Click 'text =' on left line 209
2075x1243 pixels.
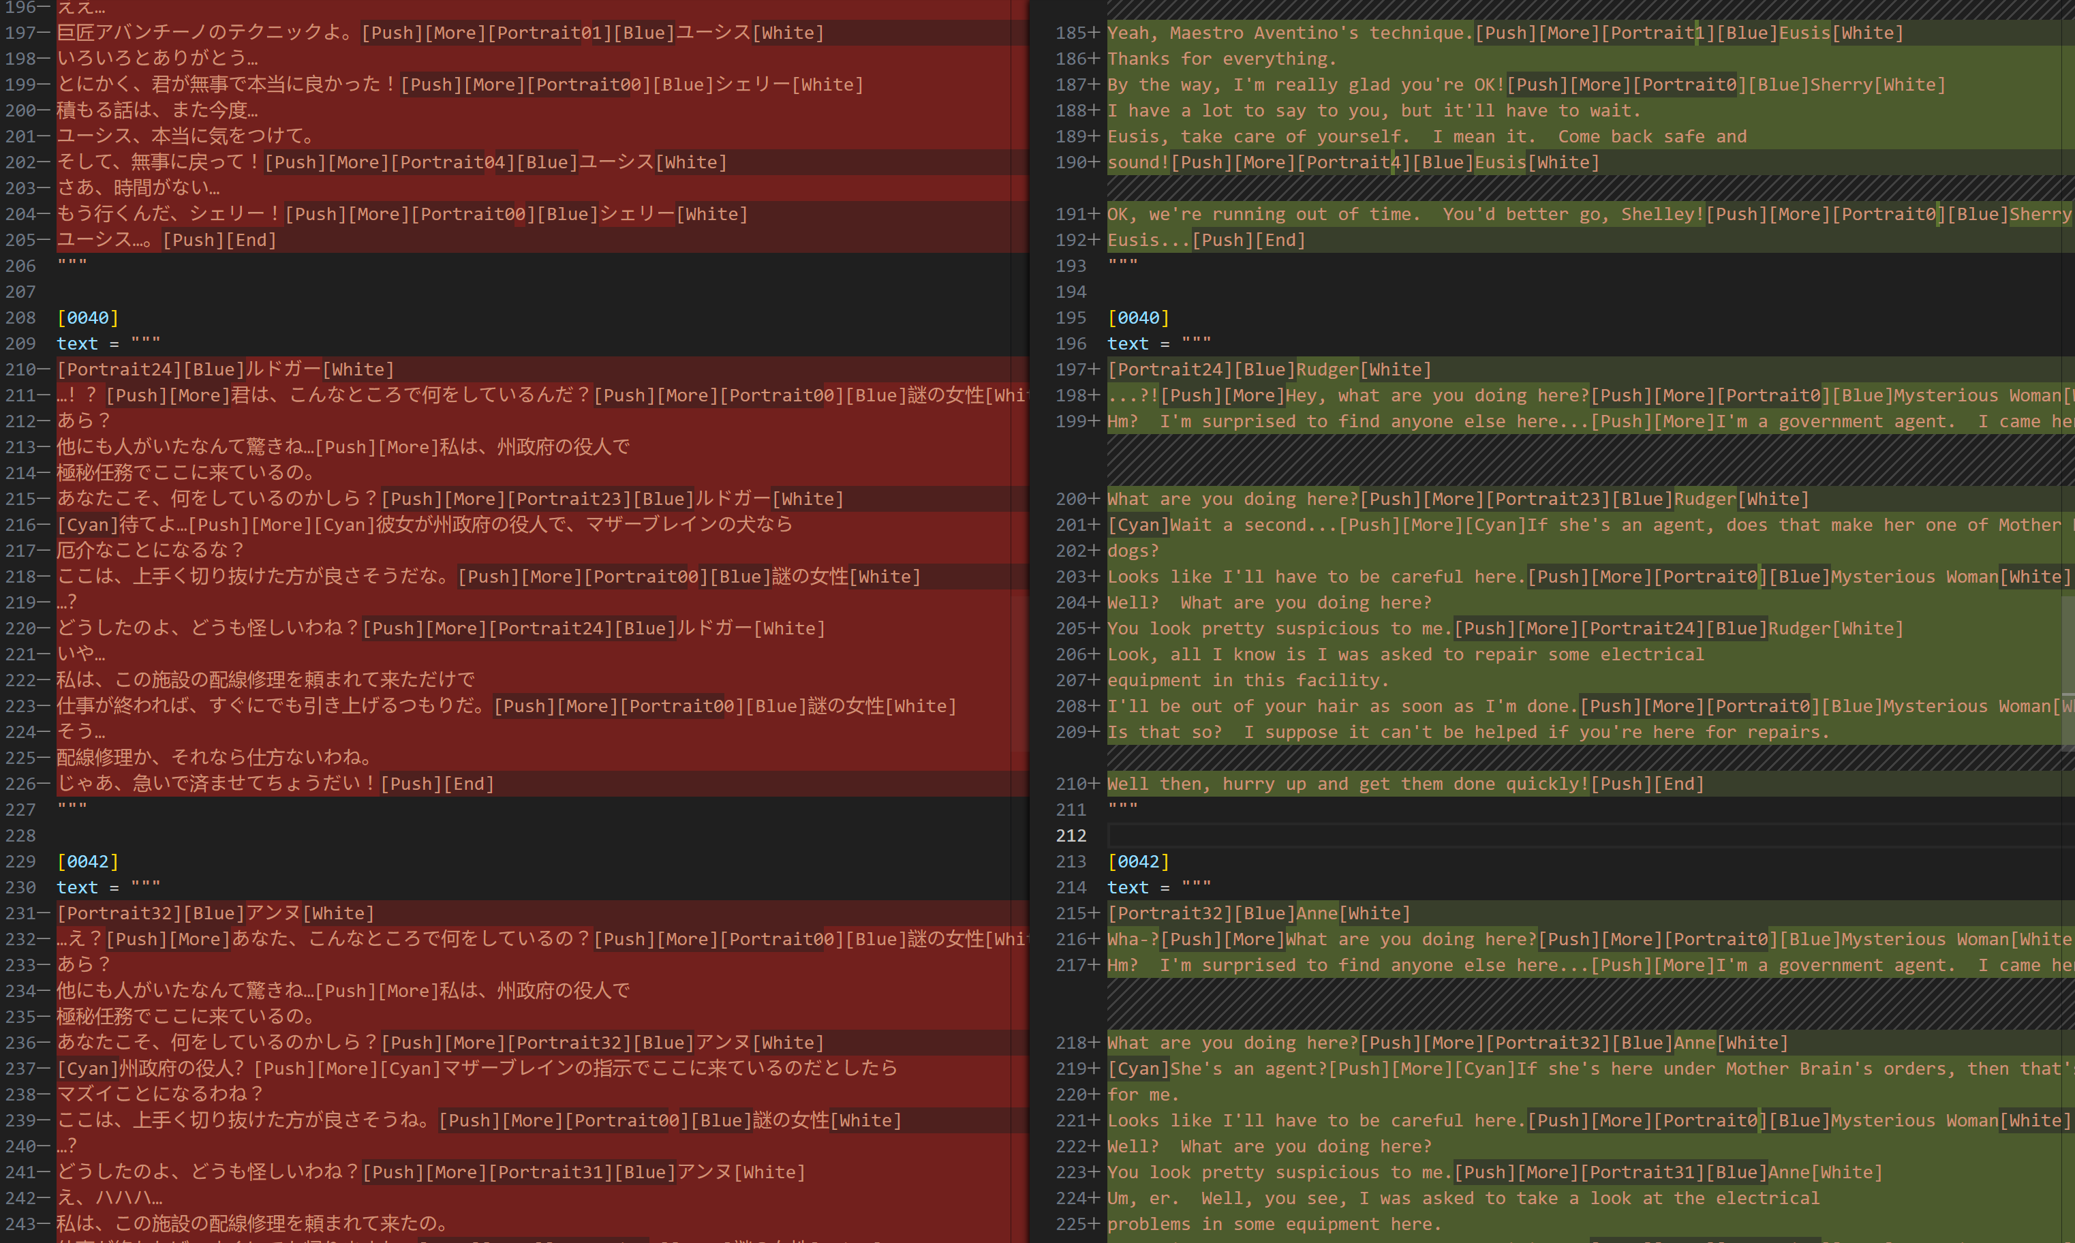click(x=87, y=343)
